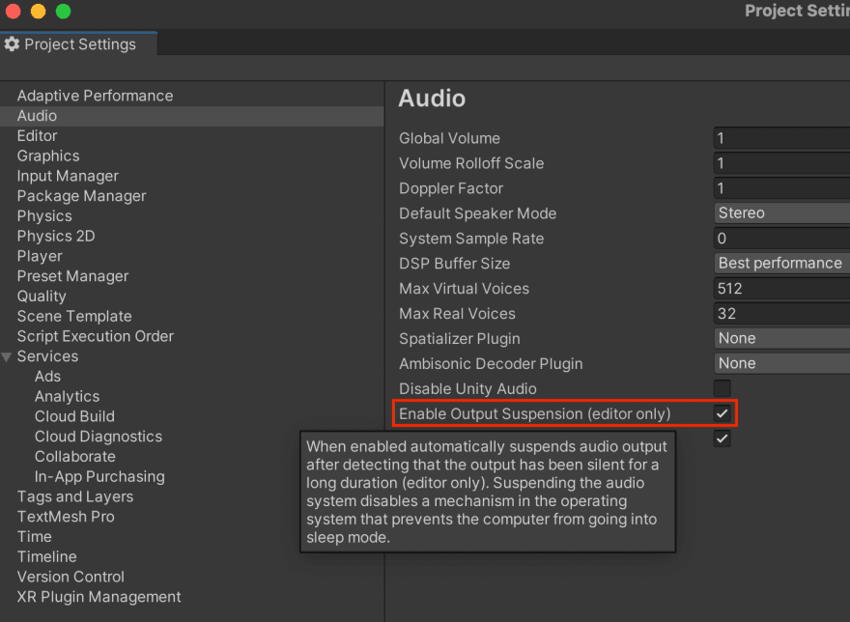
Task: Open Default Speaker Mode dropdown
Action: (x=781, y=213)
